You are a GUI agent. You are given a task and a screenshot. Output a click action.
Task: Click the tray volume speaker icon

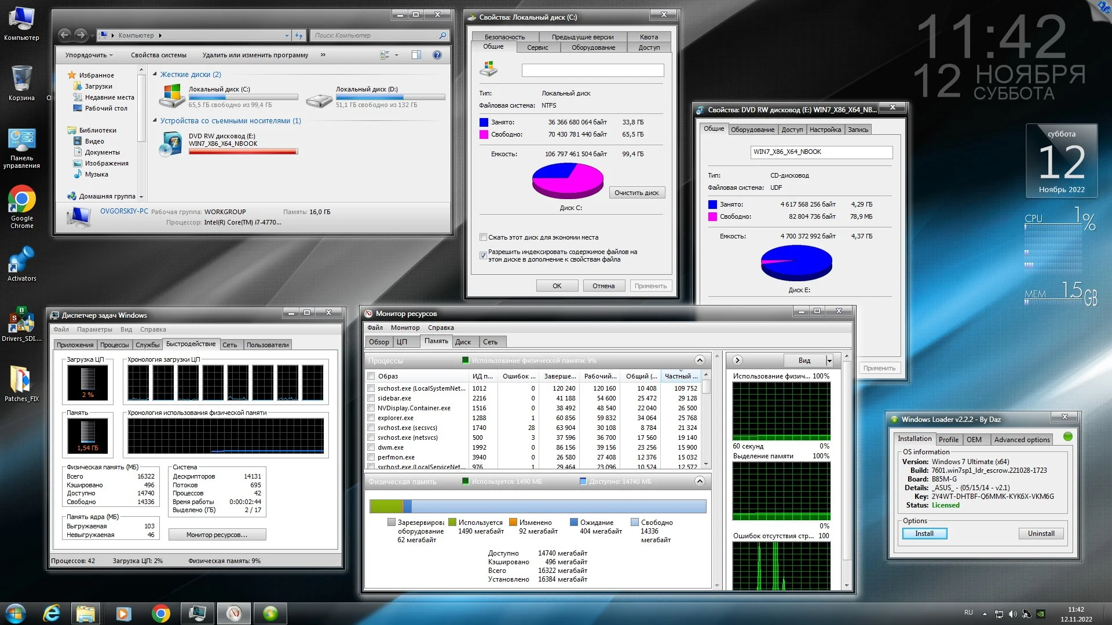(1012, 614)
